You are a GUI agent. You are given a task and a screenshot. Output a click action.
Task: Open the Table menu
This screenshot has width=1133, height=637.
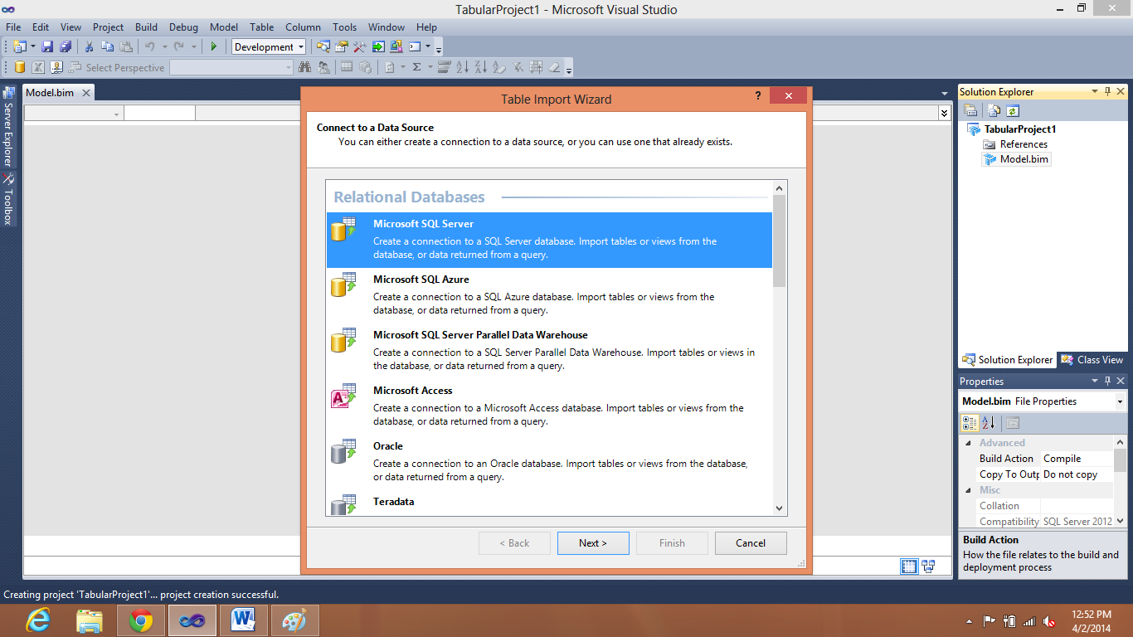(x=262, y=27)
